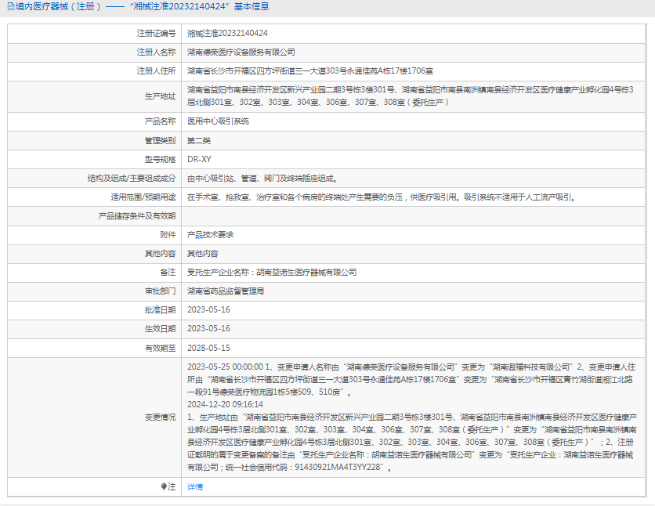
Task: Click the 产品名称 label
Action: point(161,121)
